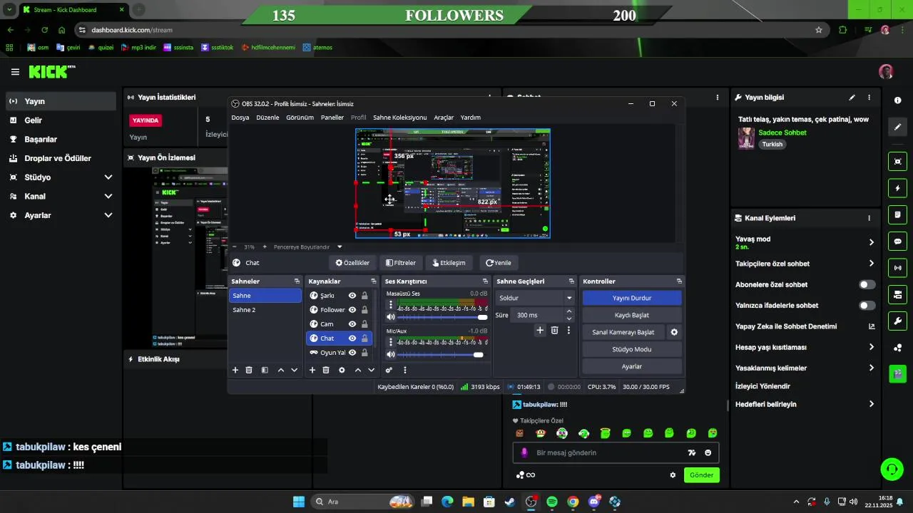Remove selected source with Kaynaklar trash icon
The image size is (913, 513).
coord(326,370)
